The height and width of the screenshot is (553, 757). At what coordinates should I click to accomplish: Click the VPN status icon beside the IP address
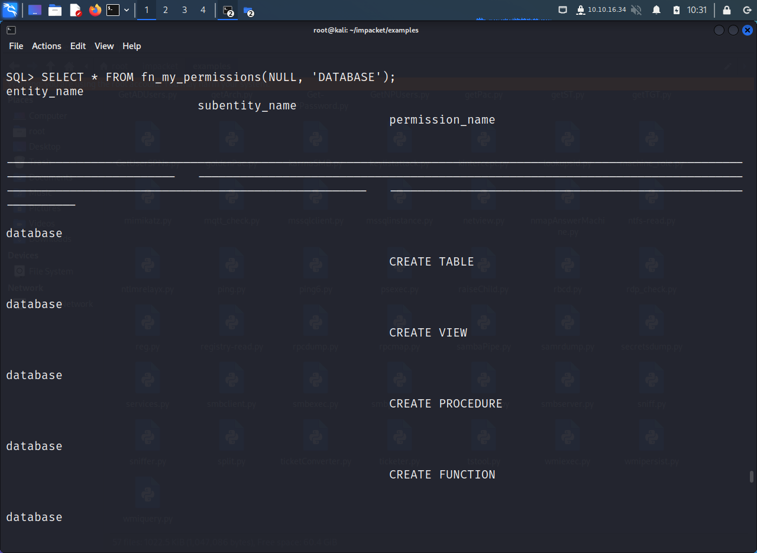(x=580, y=10)
